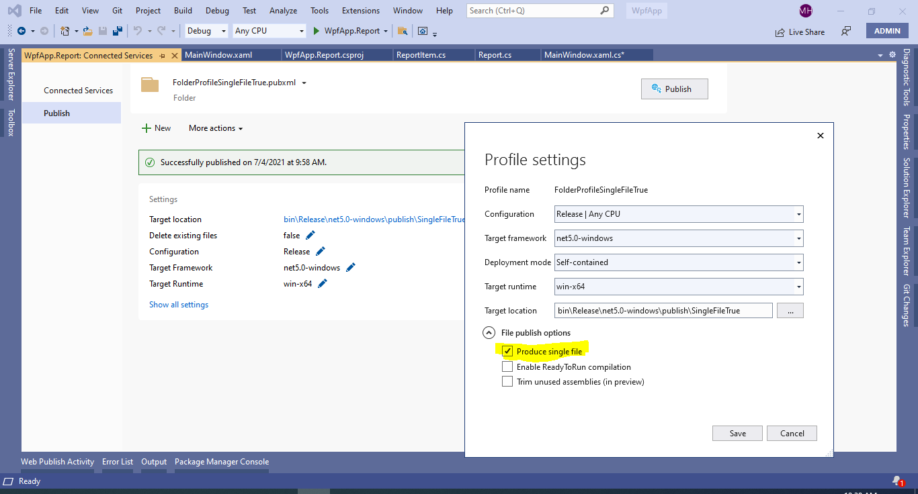
Task: Select the Navigate Backward arrow icon
Action: pos(20,30)
